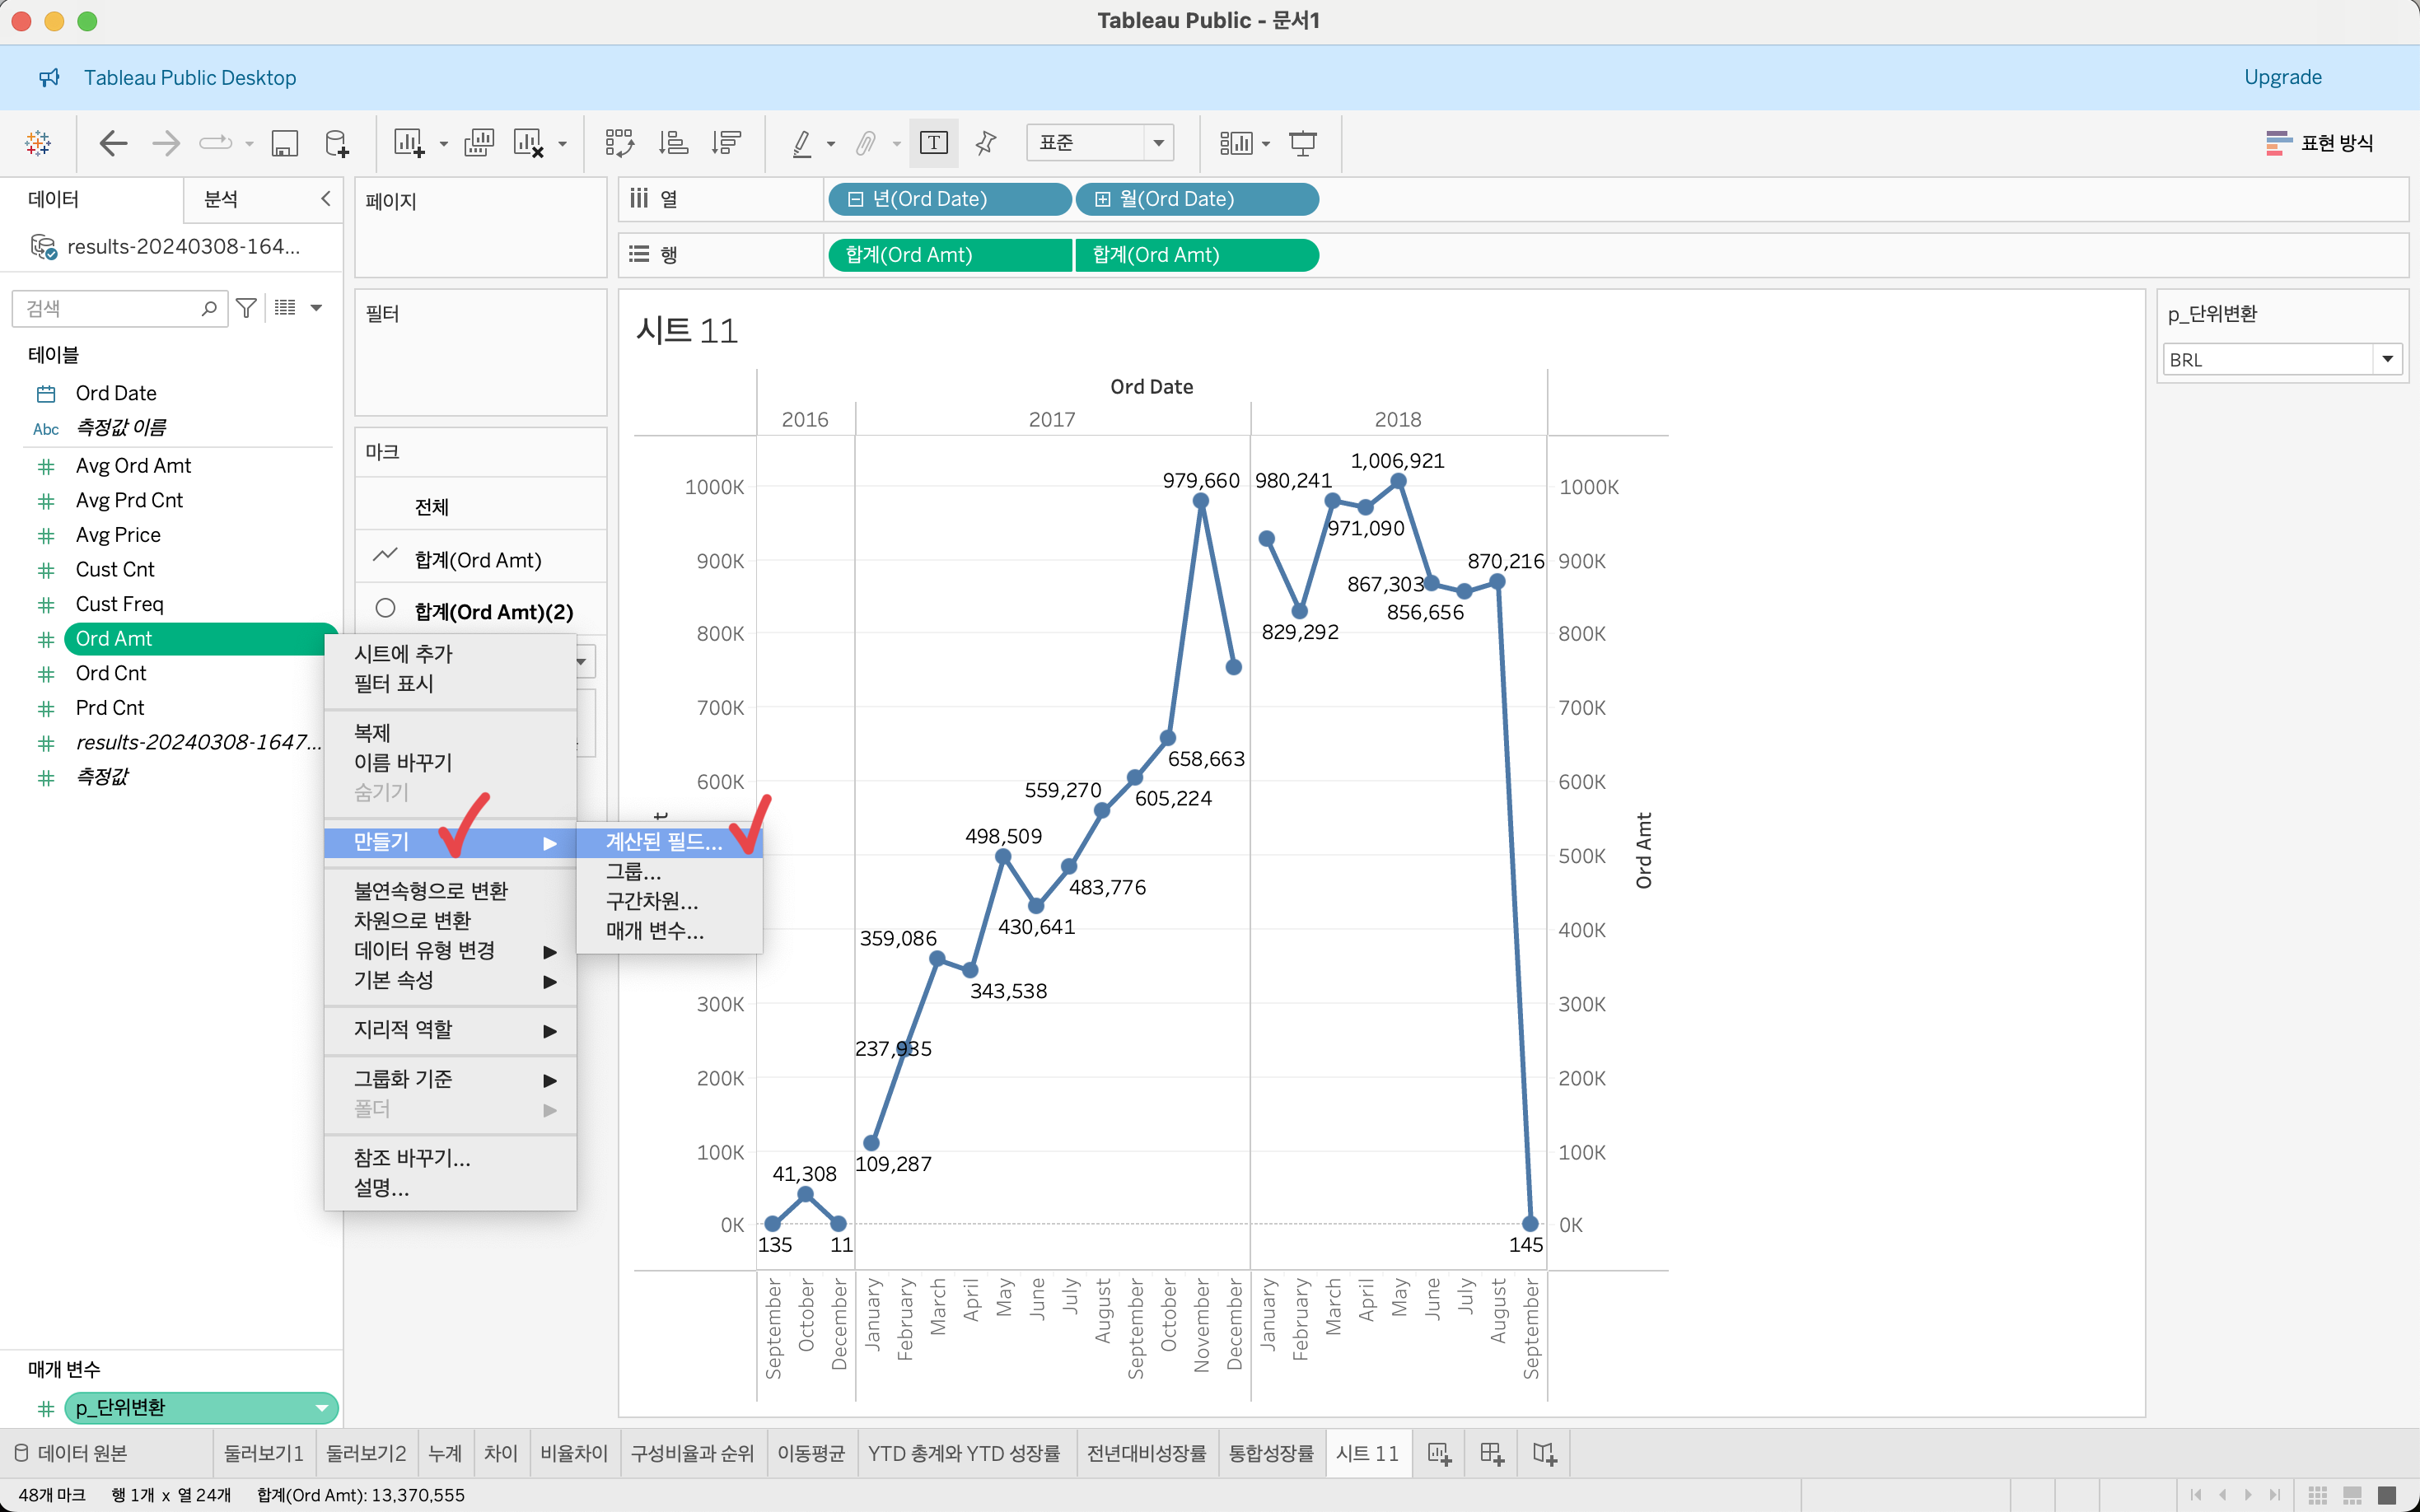Click the swap rows and columns icon
Screen dimensions: 2420x1512
coord(619,143)
